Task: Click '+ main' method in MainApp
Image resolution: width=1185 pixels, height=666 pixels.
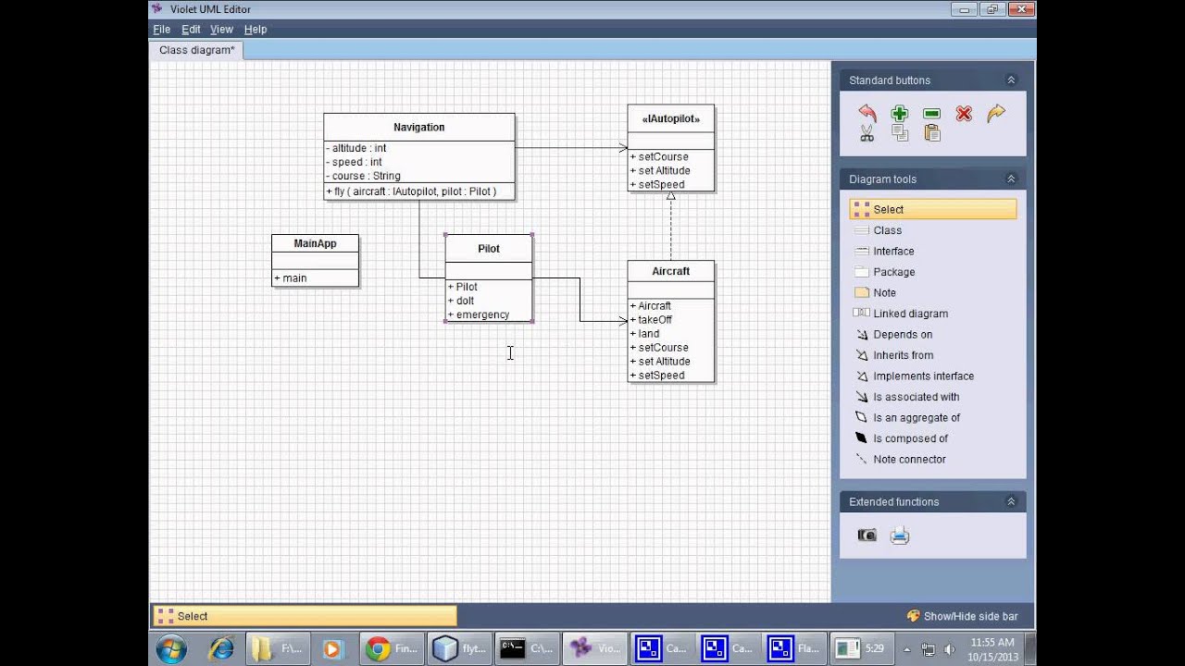Action: [291, 277]
